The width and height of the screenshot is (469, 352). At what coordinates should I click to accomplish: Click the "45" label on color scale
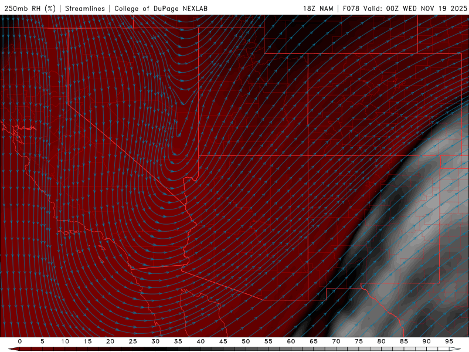223,341
